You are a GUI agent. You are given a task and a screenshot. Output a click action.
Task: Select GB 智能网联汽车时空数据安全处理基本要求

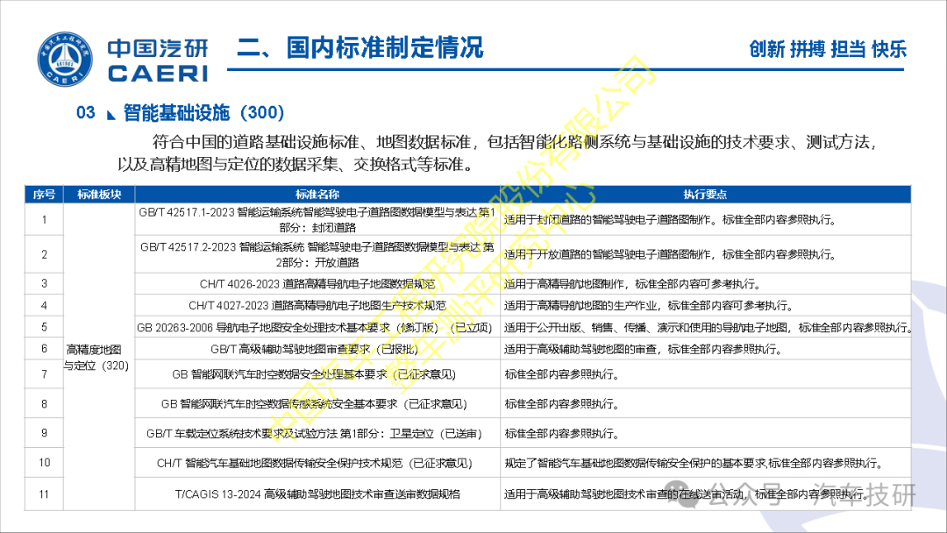click(x=314, y=374)
